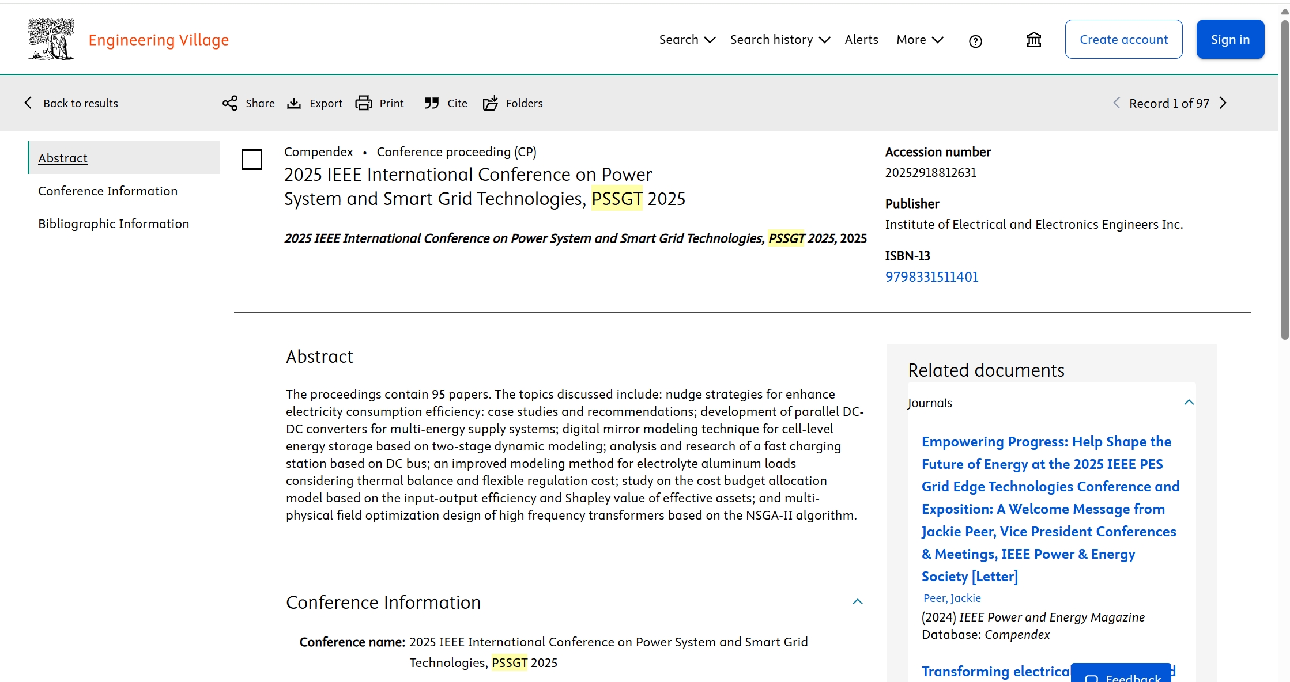
Task: Click the Export download icon
Action: [x=294, y=103]
